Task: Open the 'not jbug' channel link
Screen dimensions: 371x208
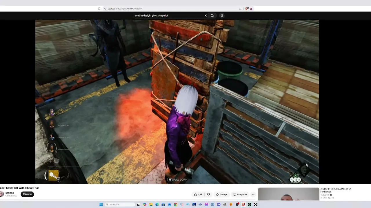Action: [10, 193]
